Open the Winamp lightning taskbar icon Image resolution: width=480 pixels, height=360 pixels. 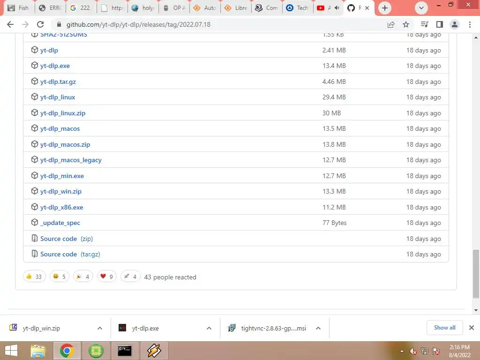tap(154, 351)
